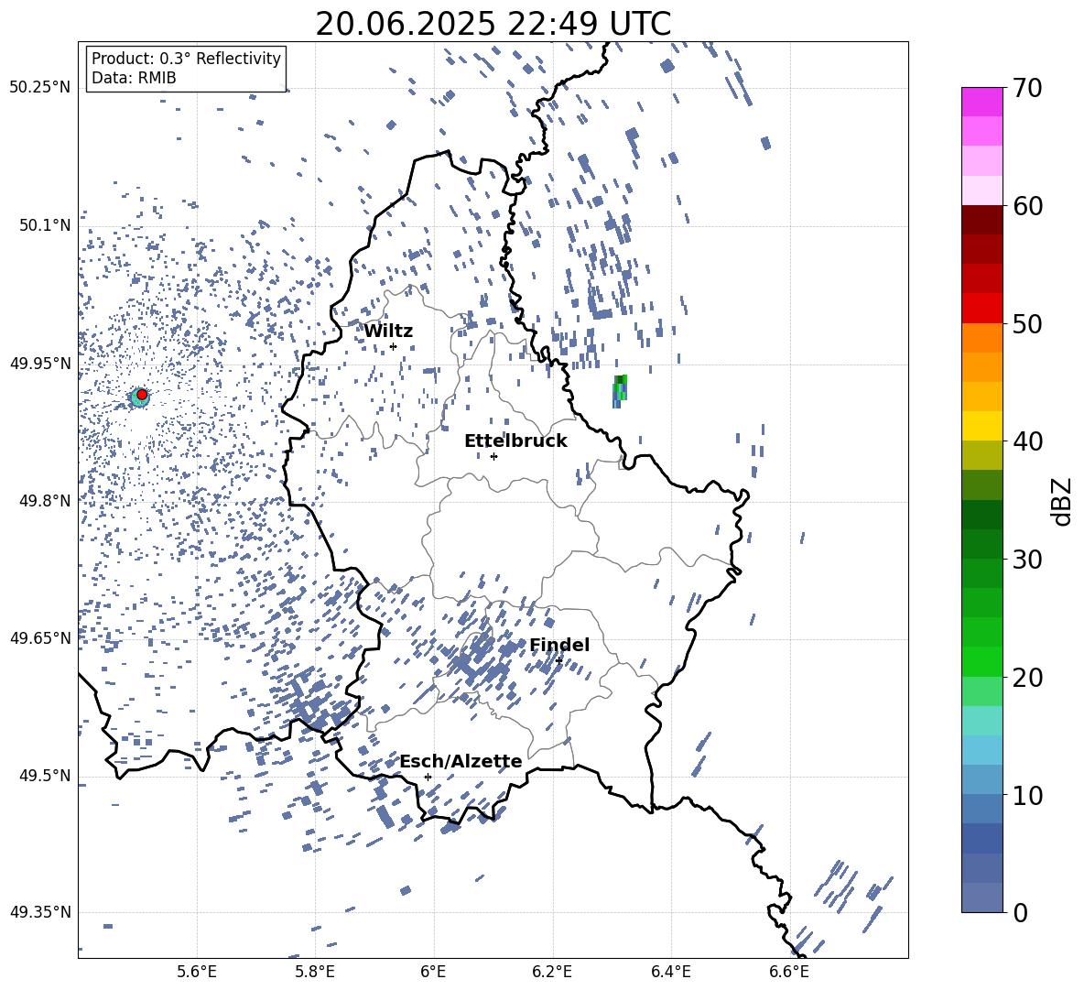Click the 'dBZ' colorbar axis label
Image resolution: width=1084 pixels, height=990 pixels.
[1063, 501]
